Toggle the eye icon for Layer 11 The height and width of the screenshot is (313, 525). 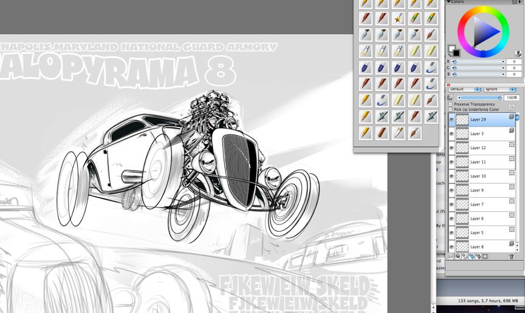pos(451,162)
